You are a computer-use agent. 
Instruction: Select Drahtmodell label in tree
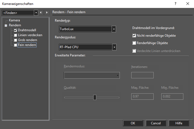click(27, 30)
